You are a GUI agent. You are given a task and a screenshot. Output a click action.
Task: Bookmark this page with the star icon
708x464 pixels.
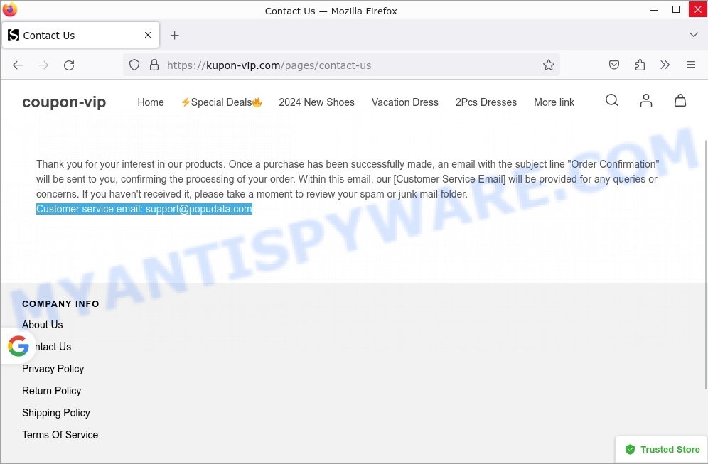click(x=549, y=65)
